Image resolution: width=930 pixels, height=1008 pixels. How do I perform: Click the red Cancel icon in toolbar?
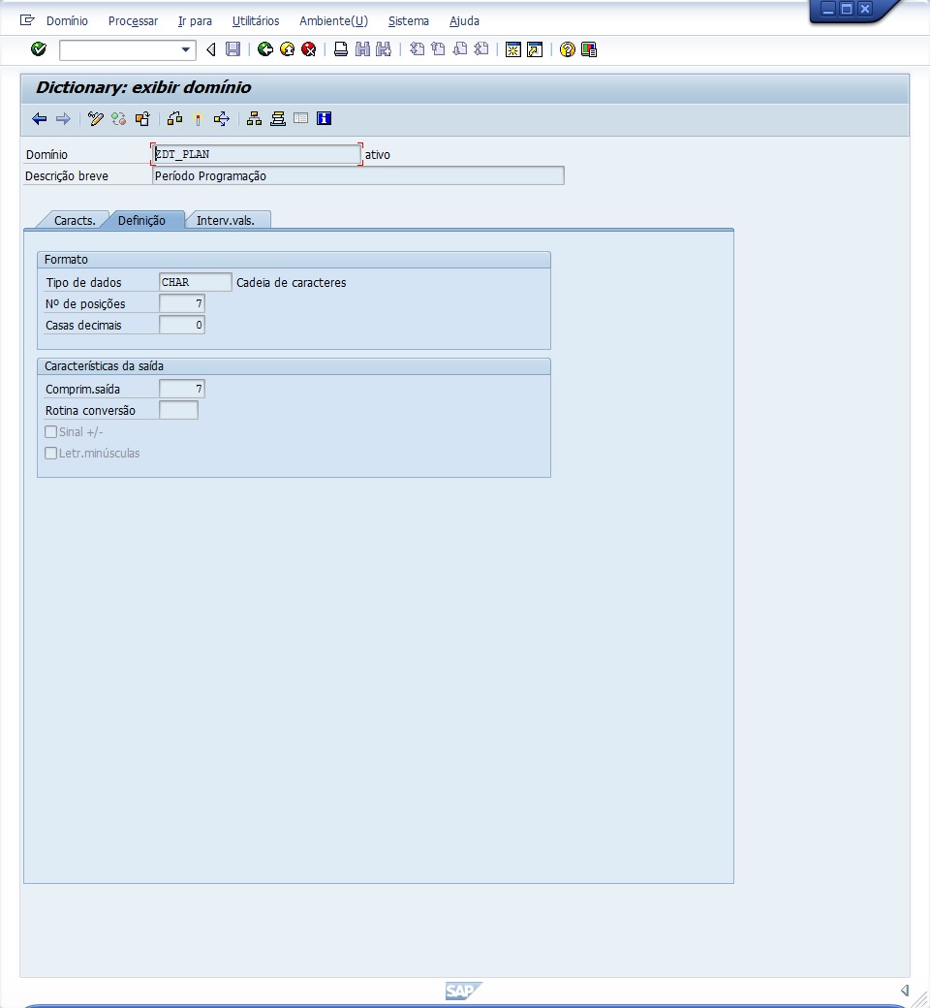(x=308, y=49)
